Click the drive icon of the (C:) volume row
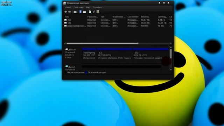The width and height of the screenshot is (224, 126). (65, 20)
